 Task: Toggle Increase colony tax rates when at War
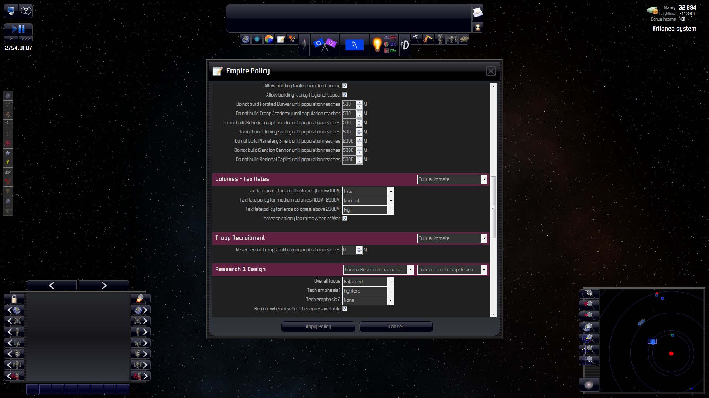(345, 218)
